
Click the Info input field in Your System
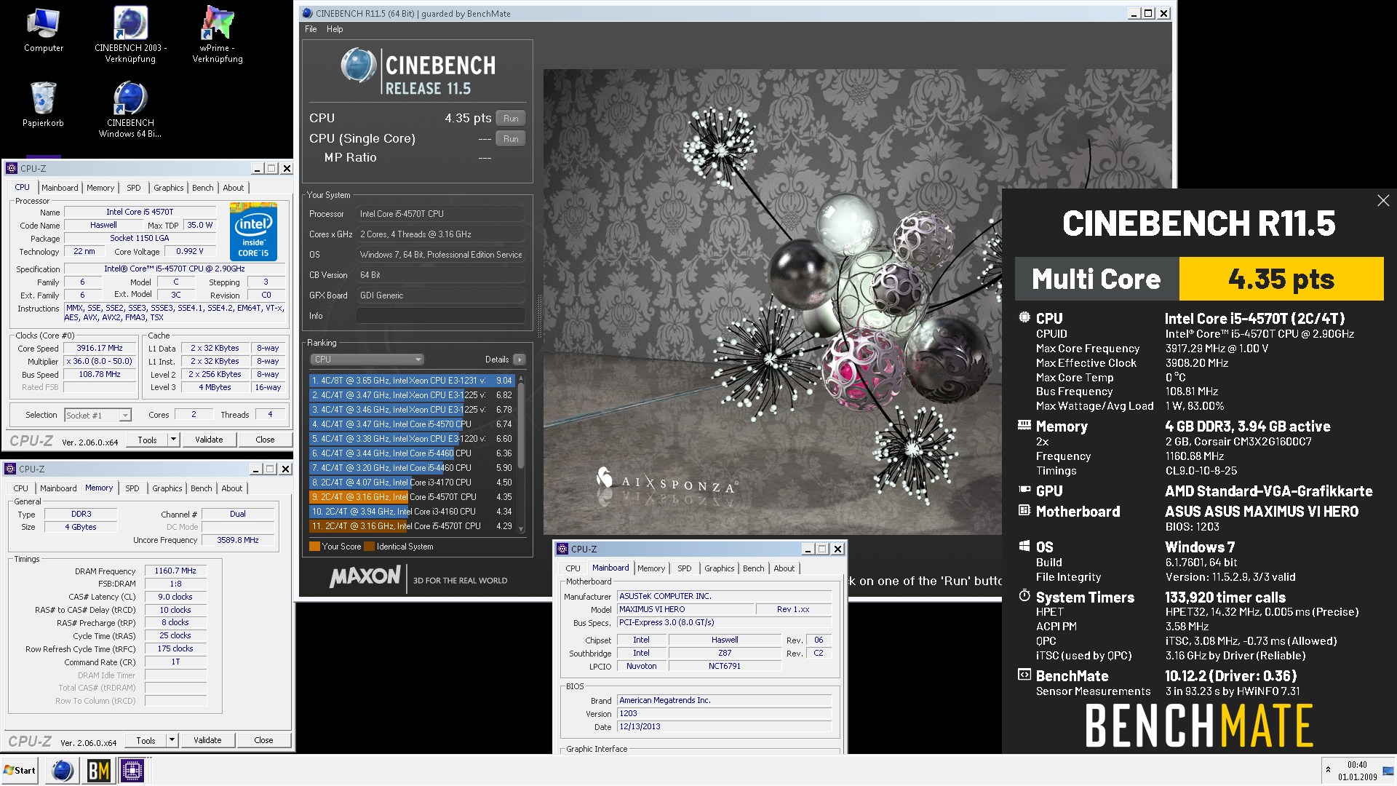click(x=440, y=316)
